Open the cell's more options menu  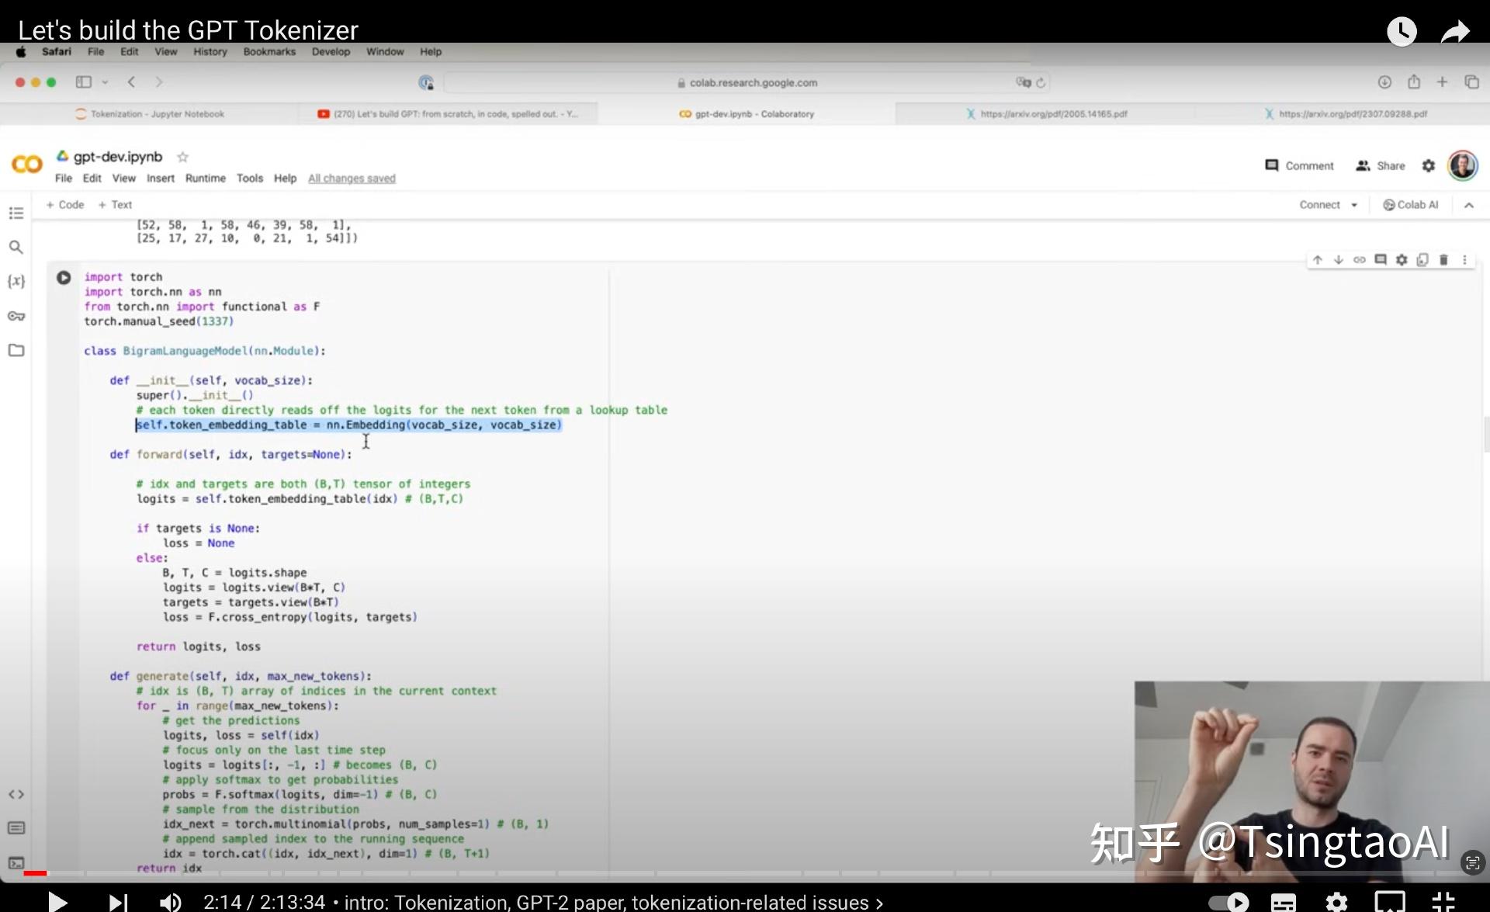(x=1464, y=260)
